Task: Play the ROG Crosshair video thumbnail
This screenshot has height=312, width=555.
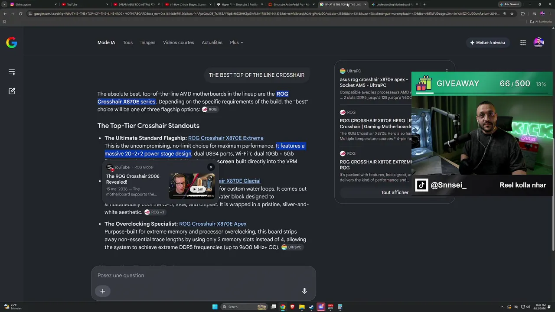Action: pyautogui.click(x=192, y=186)
